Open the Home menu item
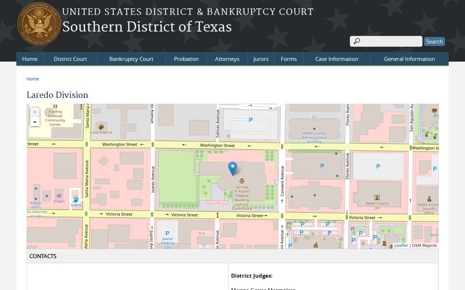Image resolution: width=465 pixels, height=290 pixels. point(30,59)
